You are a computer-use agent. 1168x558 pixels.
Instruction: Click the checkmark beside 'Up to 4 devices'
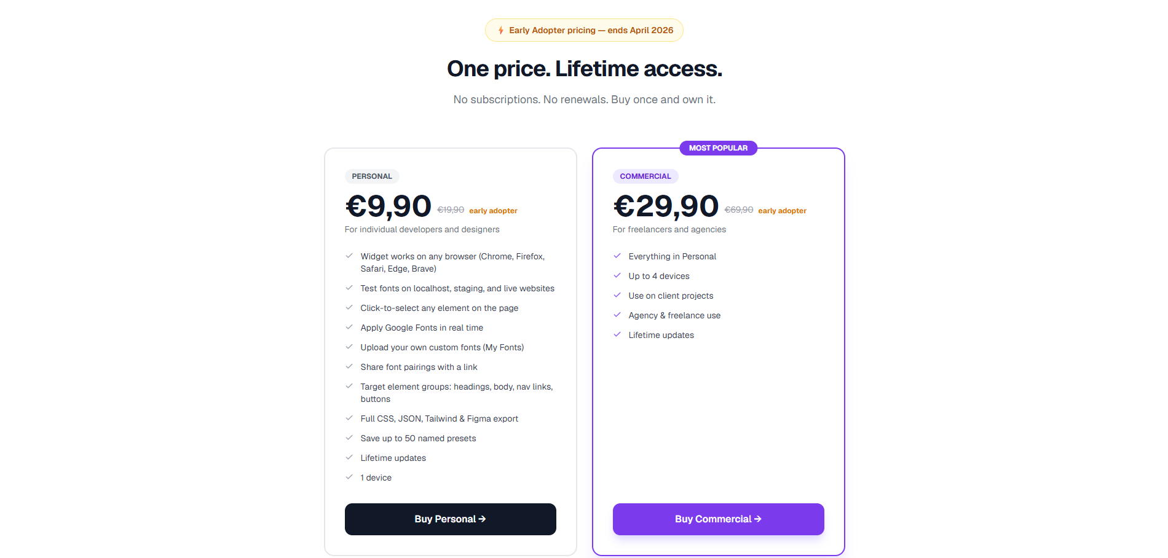(x=617, y=275)
